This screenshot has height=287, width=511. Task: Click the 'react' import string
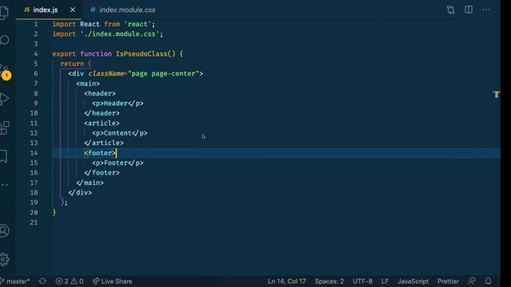point(137,24)
